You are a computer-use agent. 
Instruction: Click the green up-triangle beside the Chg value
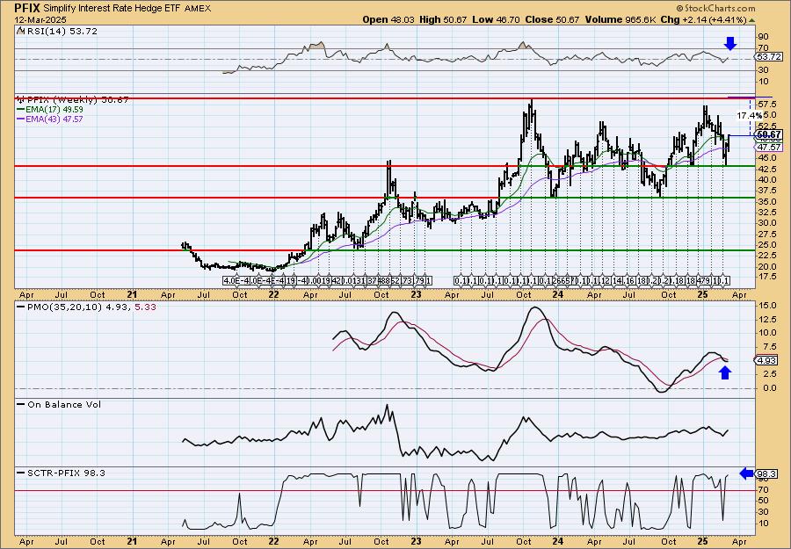pos(751,20)
